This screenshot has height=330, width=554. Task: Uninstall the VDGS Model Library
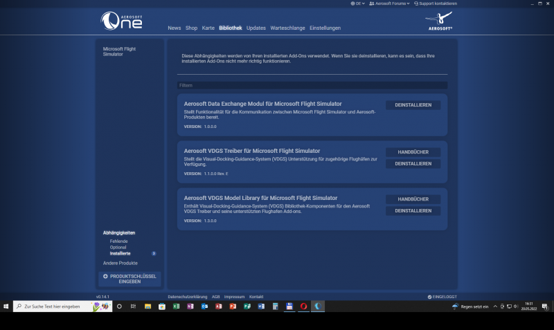(413, 211)
